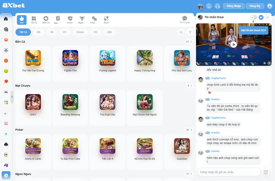The height and width of the screenshot is (181, 275).
Task: Launch the Two-Eight Bar game
Action: point(108,102)
